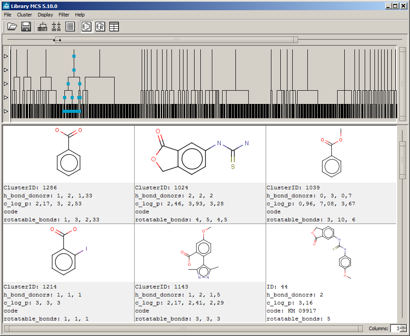Open the Filter menu

tap(64, 15)
